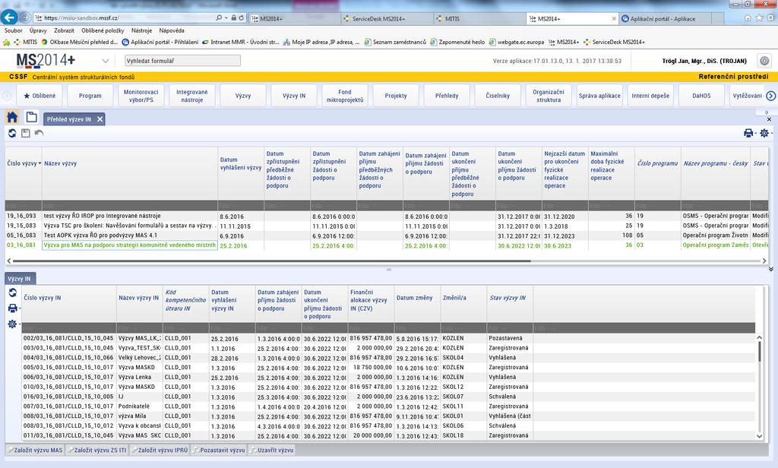Click the undo arrow icon in upper toolbar
This screenshot has height=468, width=778.
39,133
